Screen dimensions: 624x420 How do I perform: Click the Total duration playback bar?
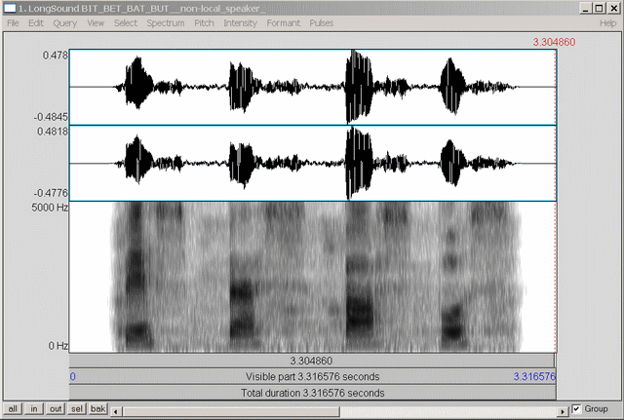coord(312,393)
